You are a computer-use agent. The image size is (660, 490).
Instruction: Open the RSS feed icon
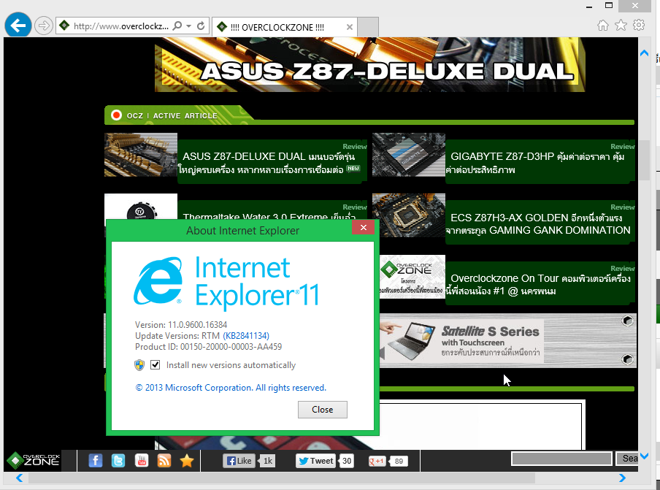[164, 461]
